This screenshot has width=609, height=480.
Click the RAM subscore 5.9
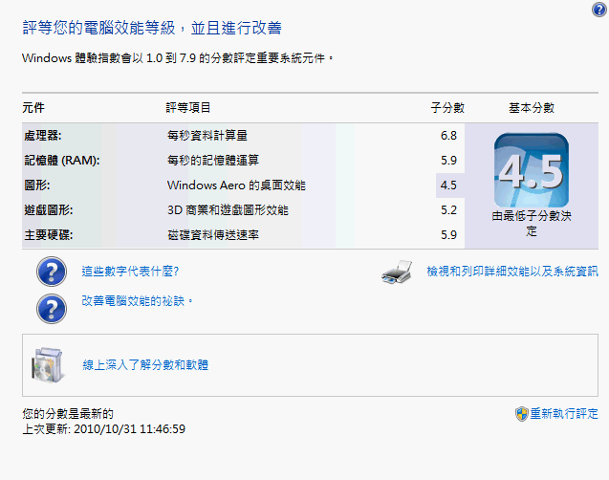pos(448,161)
